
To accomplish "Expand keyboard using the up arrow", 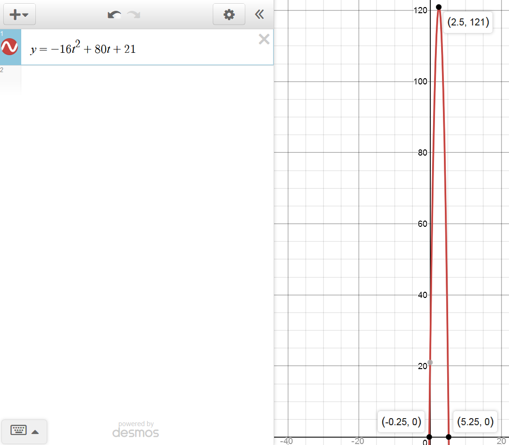I will point(35,431).
